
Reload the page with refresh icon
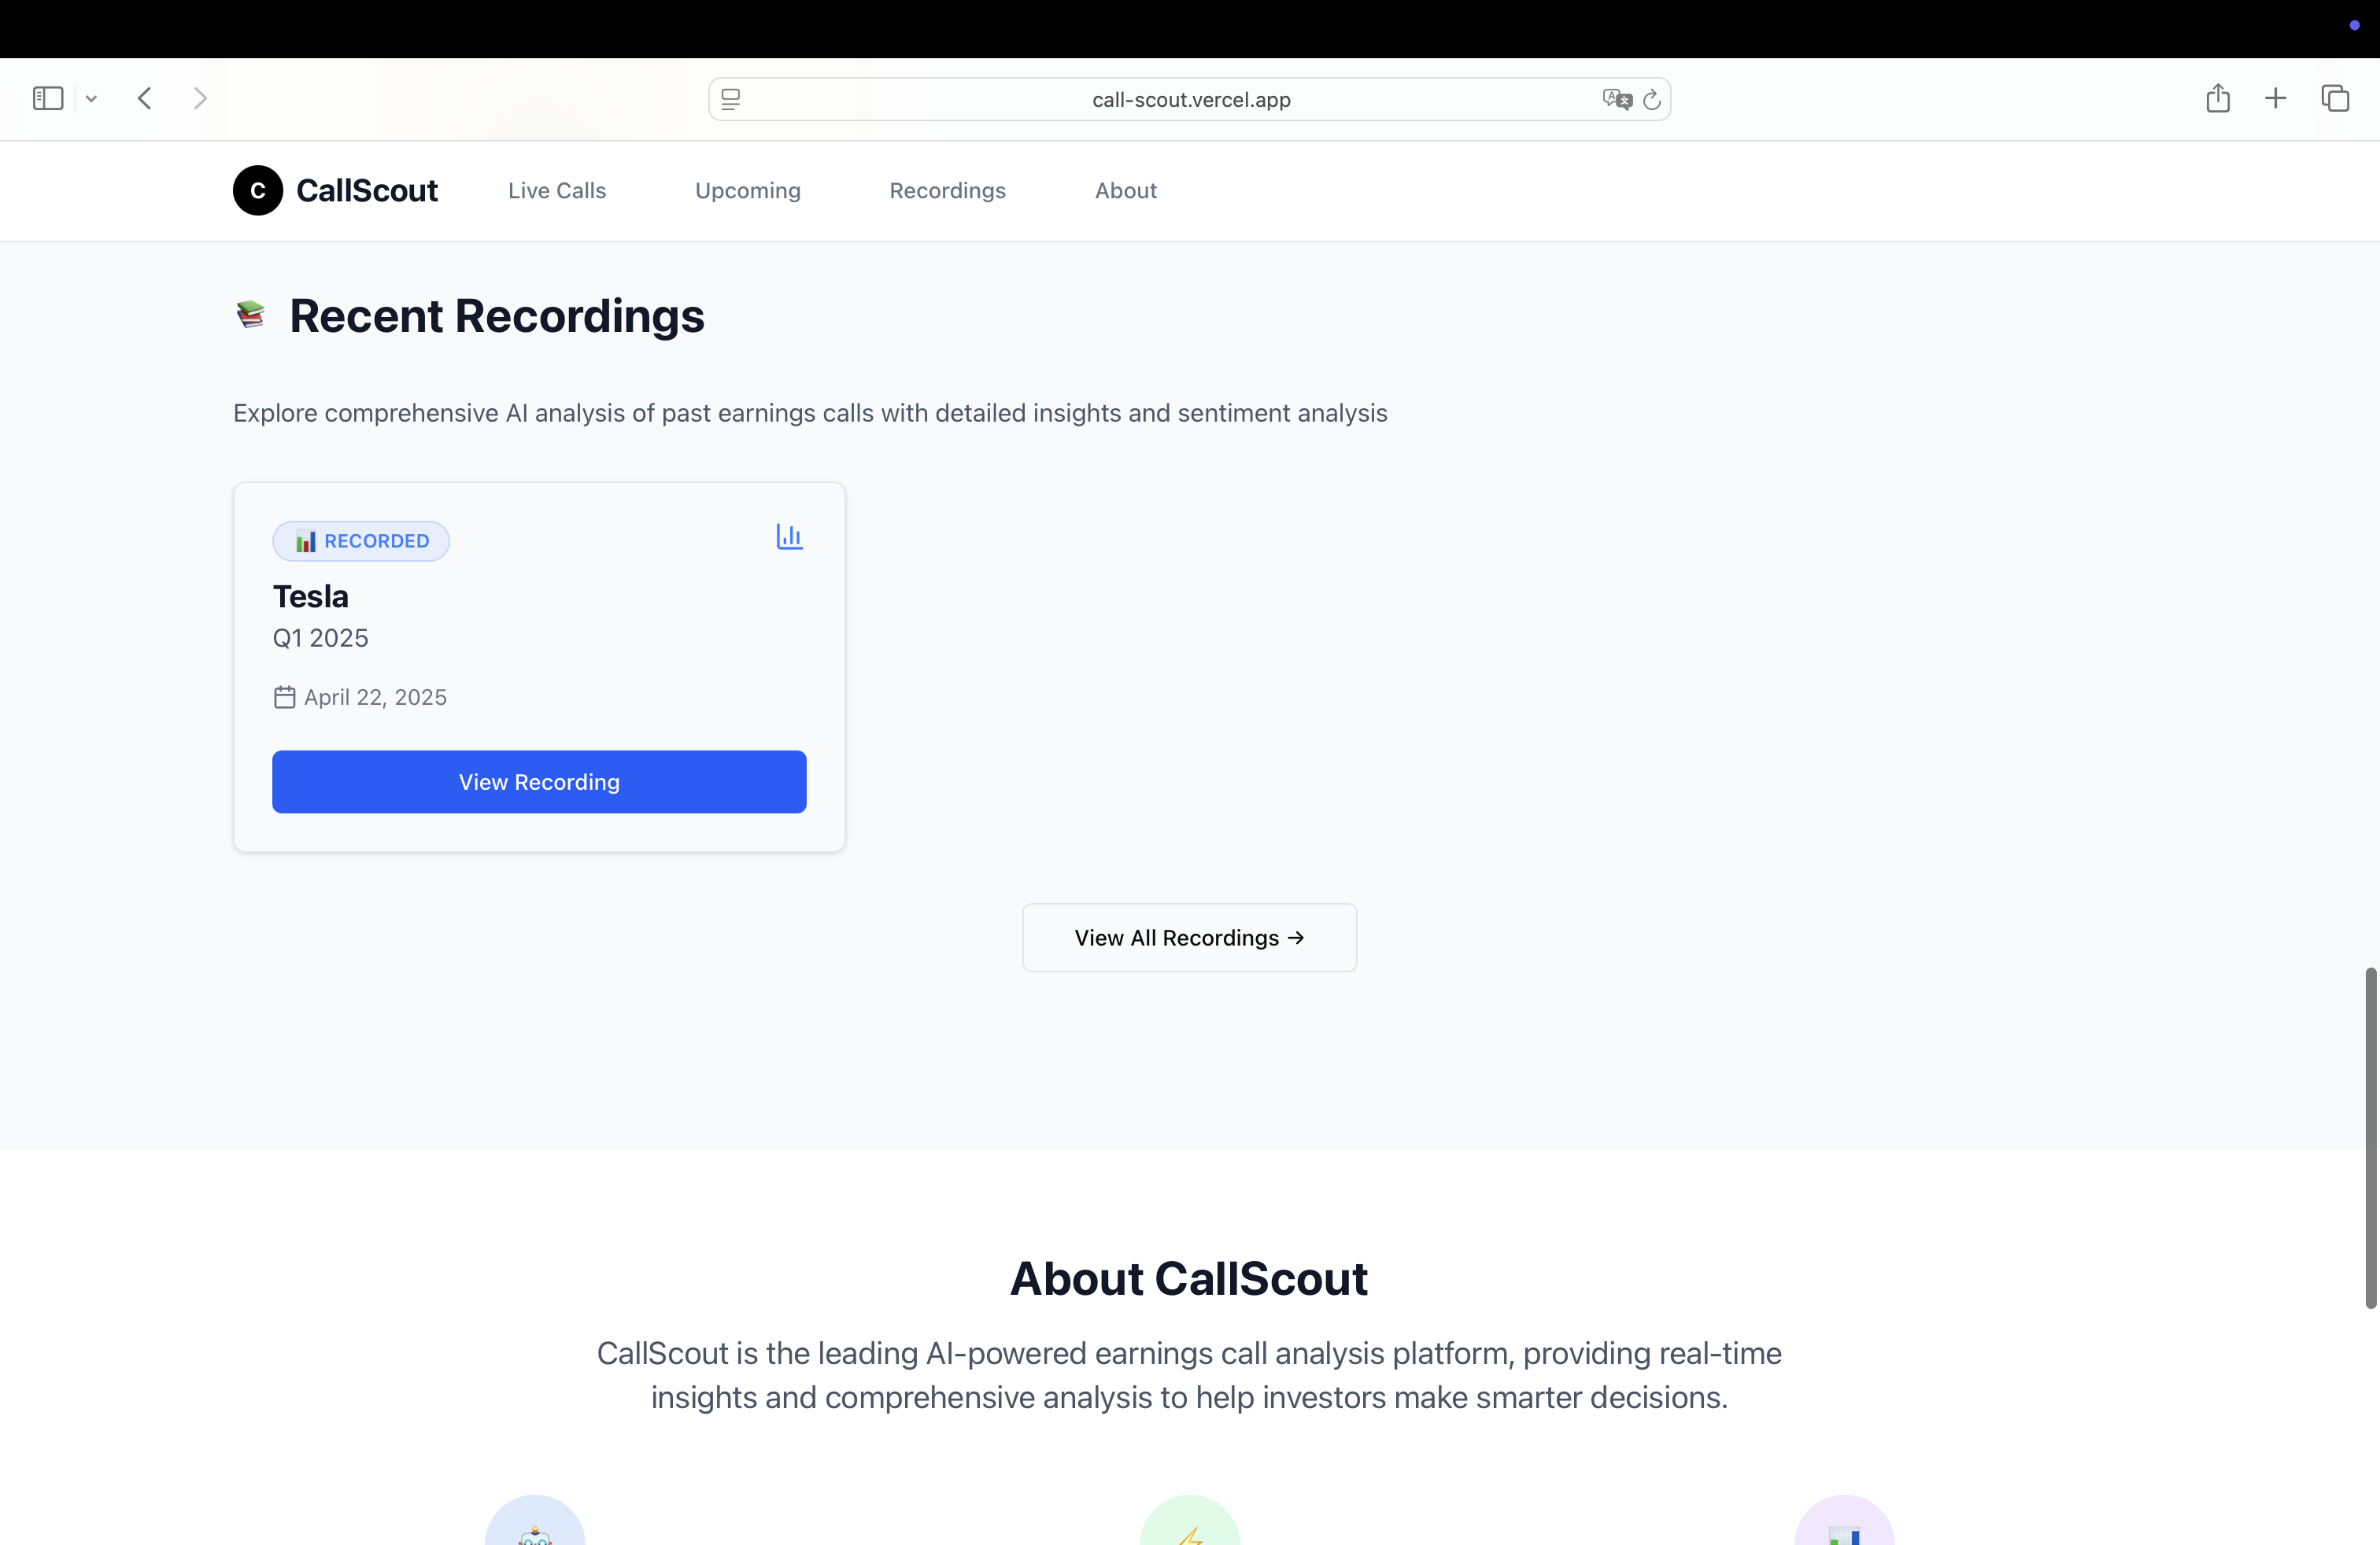tap(1652, 99)
